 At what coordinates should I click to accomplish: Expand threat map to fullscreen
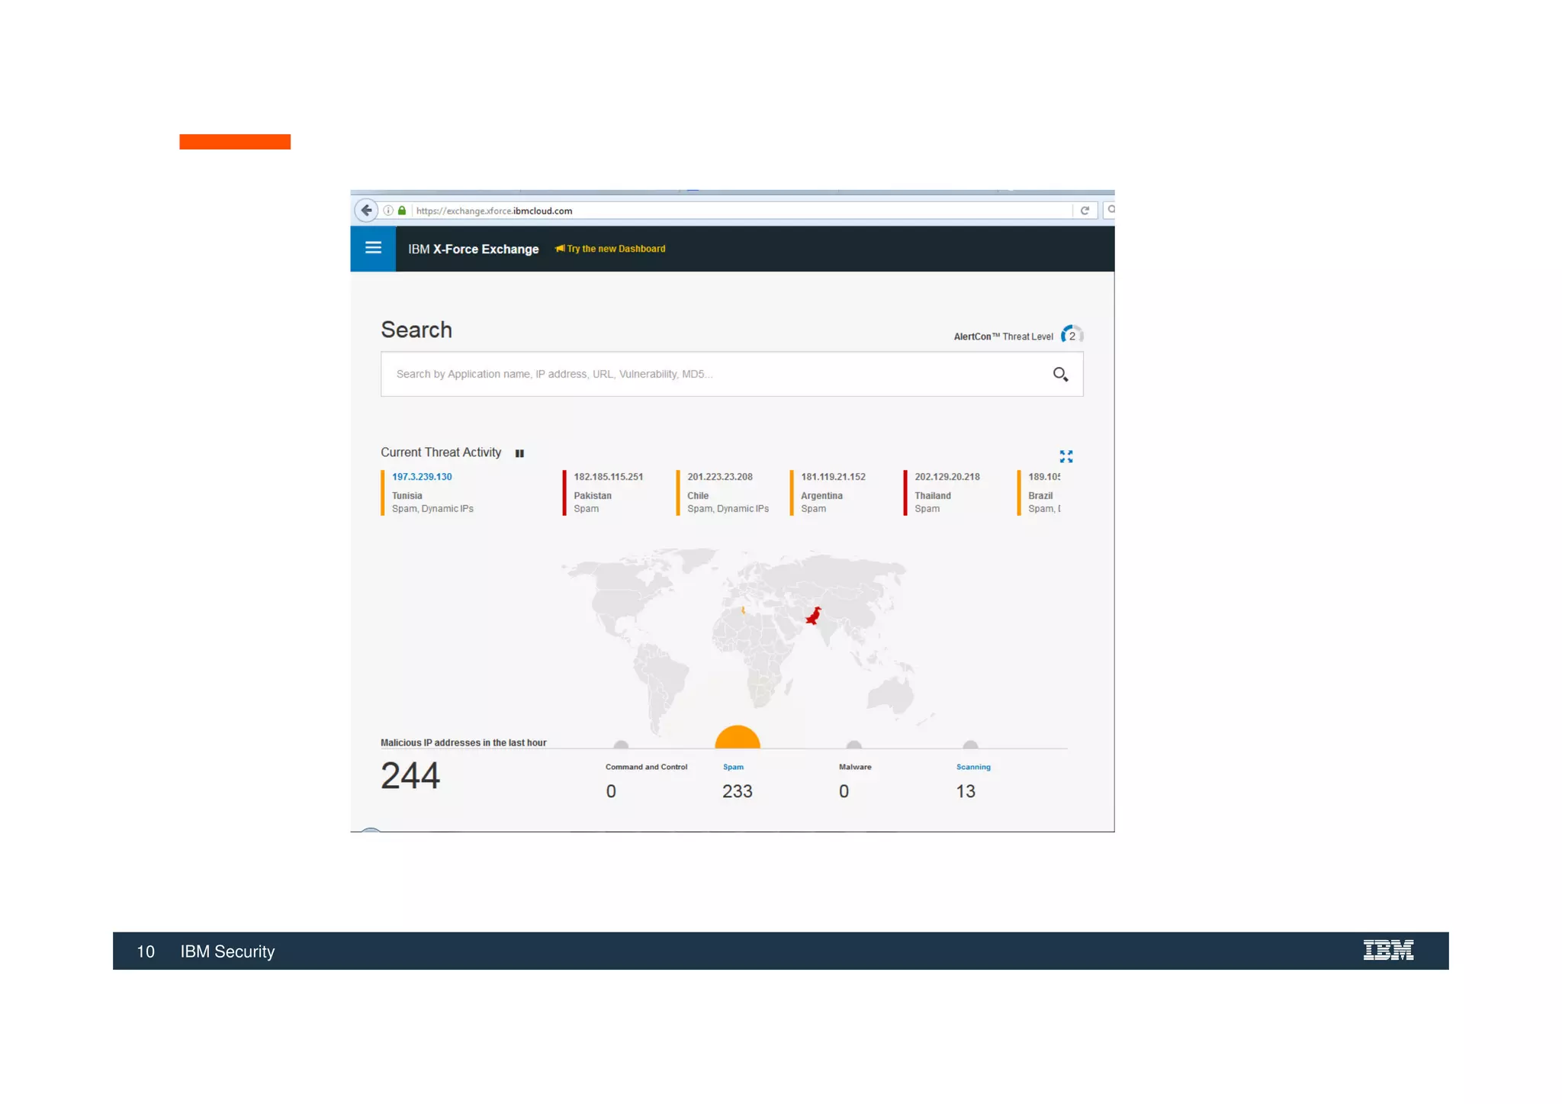(x=1066, y=456)
